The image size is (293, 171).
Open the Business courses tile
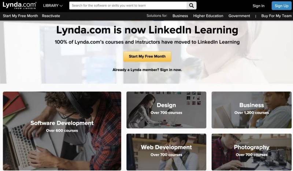tap(252, 110)
